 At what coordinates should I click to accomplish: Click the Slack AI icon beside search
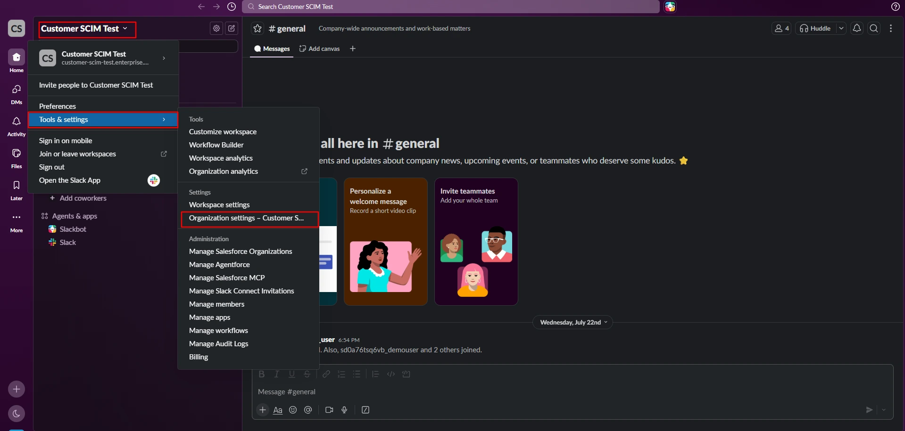(670, 7)
